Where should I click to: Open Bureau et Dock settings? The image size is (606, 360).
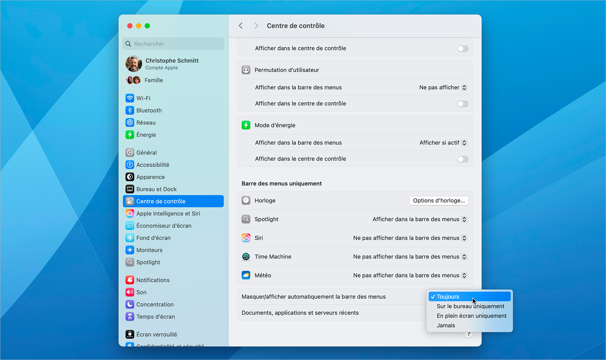(156, 189)
